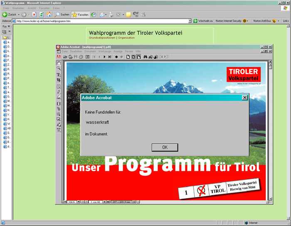291x226 pixels.
Task: Open the Grundsatzpositionen link
Action: click(x=102, y=38)
